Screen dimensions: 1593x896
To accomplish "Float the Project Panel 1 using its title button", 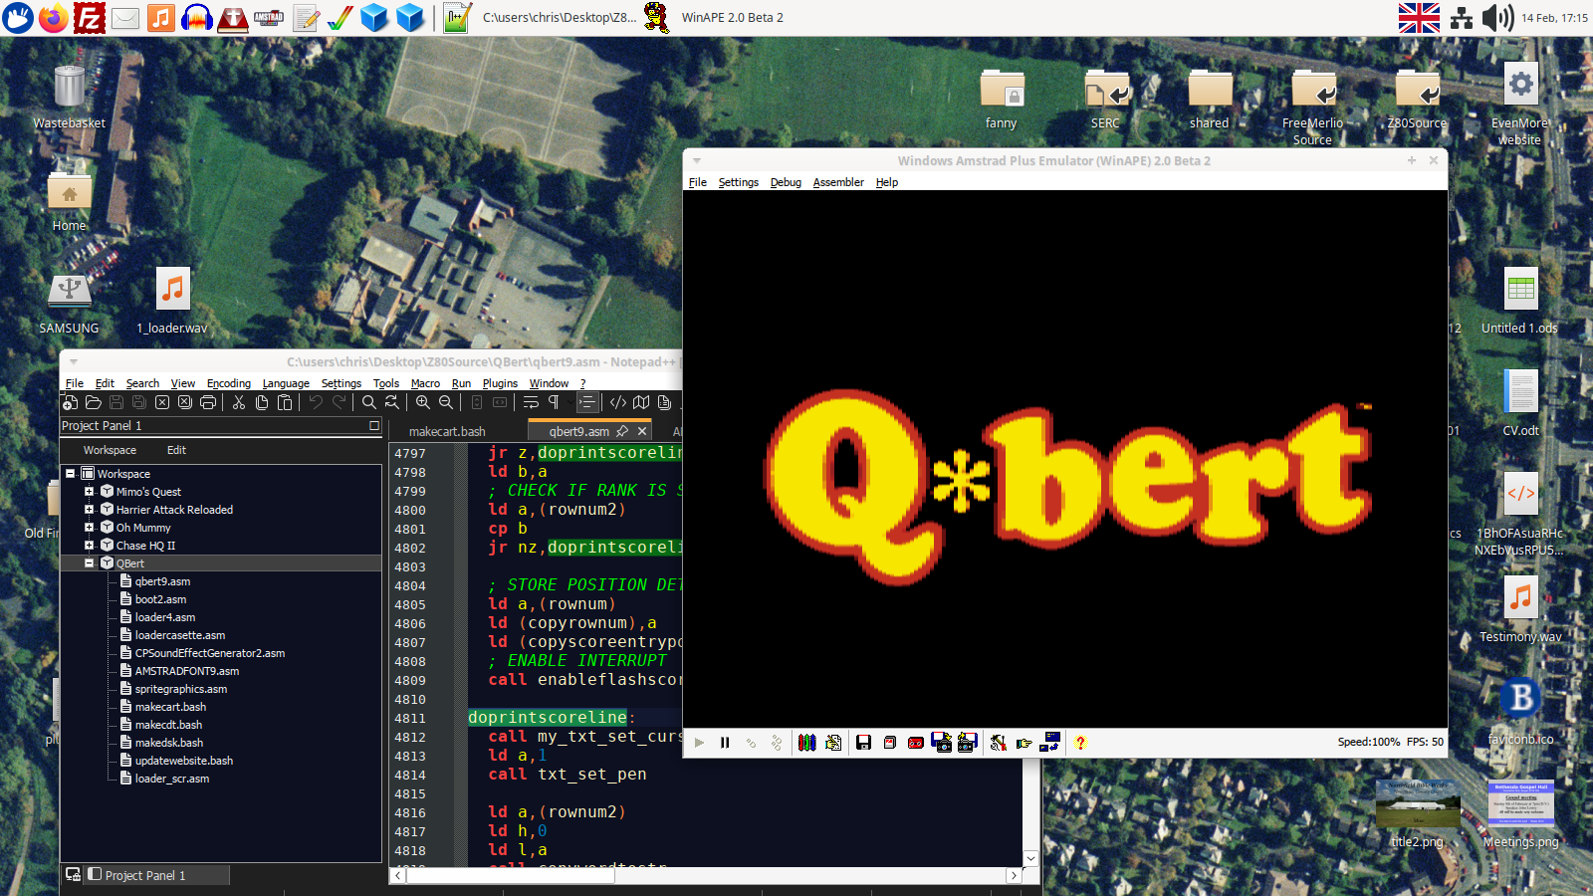I will (374, 425).
